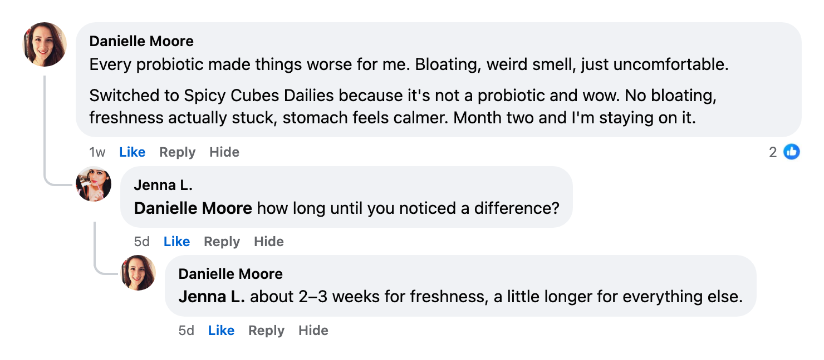
Task: Click the 5d timestamp on Jenna's reply
Action: pyautogui.click(x=141, y=241)
